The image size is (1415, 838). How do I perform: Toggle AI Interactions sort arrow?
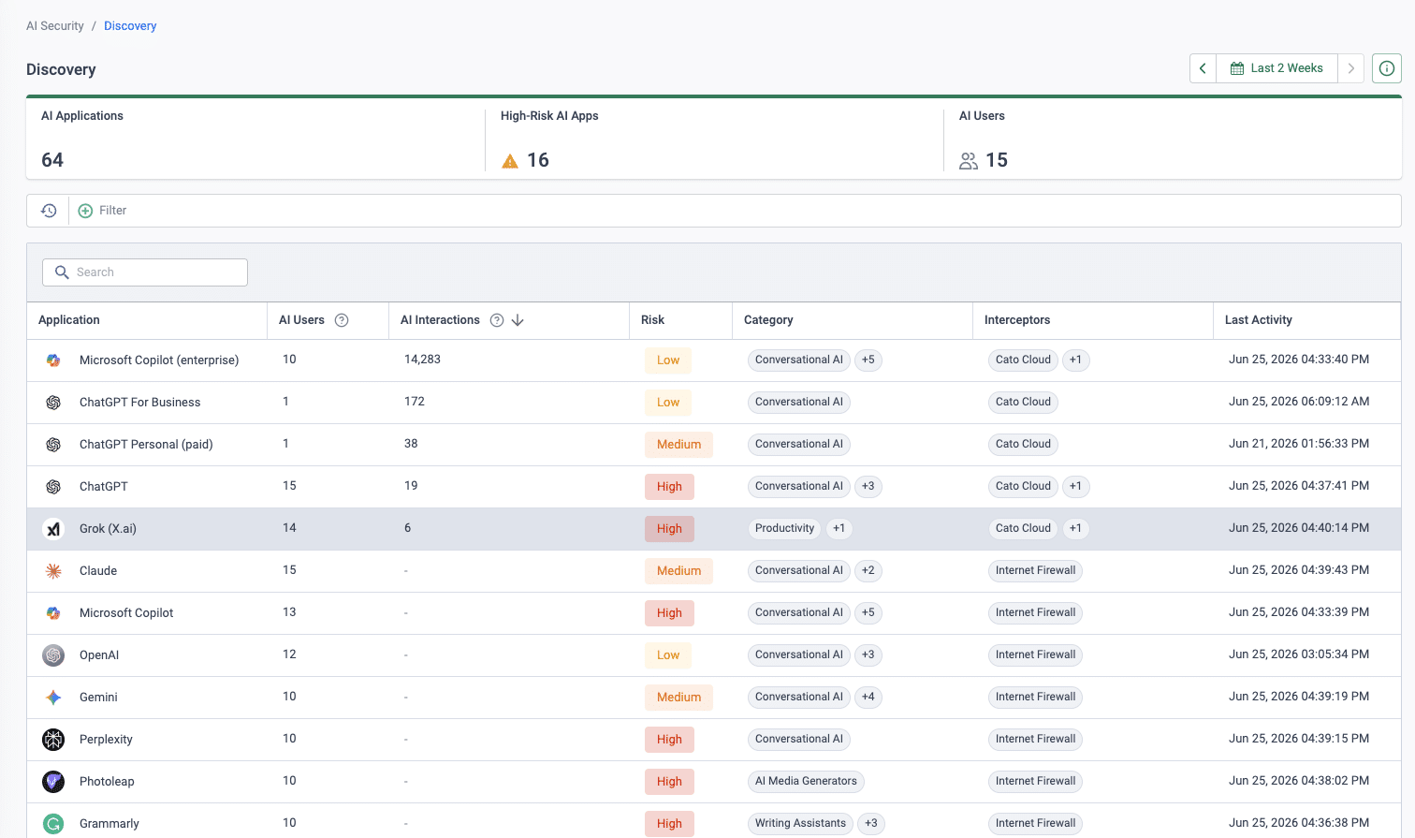[x=518, y=320]
